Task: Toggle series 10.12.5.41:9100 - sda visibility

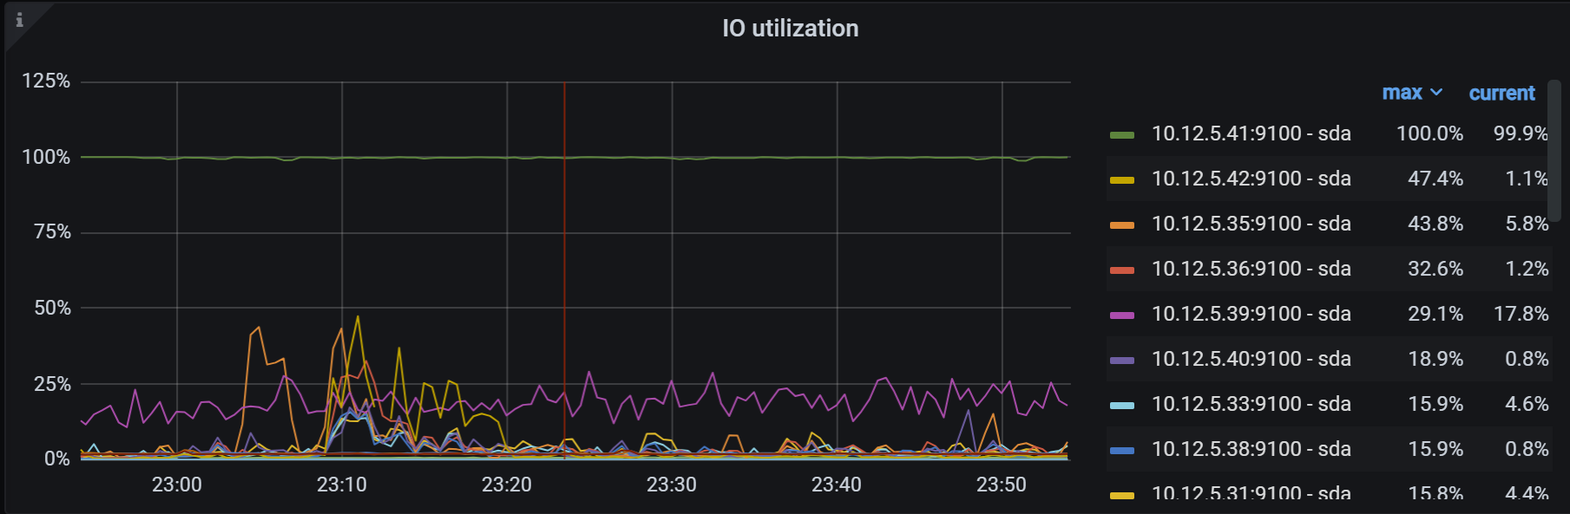Action: 1251,133
